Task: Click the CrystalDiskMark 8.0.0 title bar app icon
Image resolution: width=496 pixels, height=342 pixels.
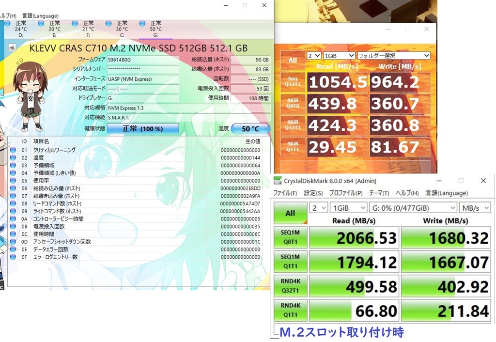Action: click(x=278, y=181)
